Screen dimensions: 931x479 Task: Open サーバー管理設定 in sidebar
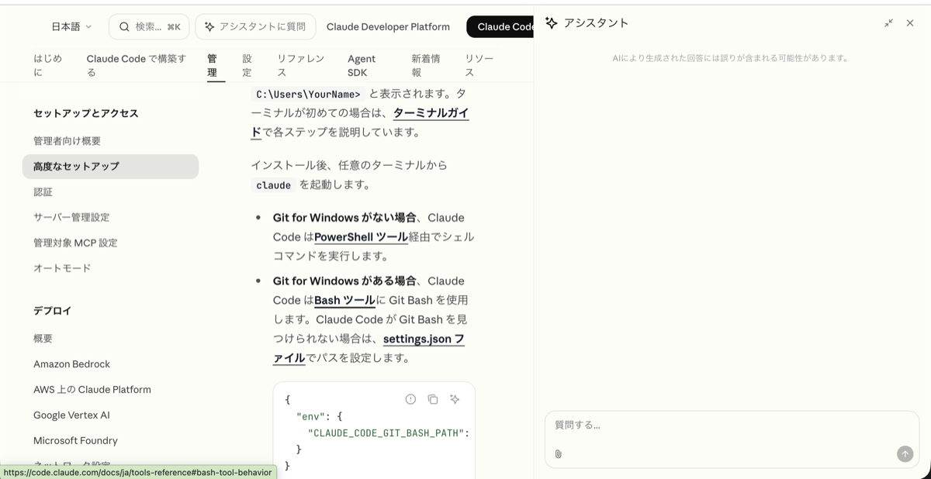click(71, 217)
